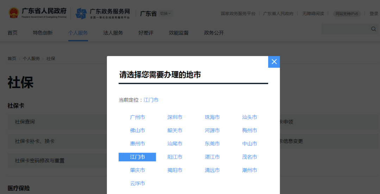Open 国家政务服务平台 link in header
Image resolution: width=380 pixels, height=194 pixels.
(x=238, y=14)
